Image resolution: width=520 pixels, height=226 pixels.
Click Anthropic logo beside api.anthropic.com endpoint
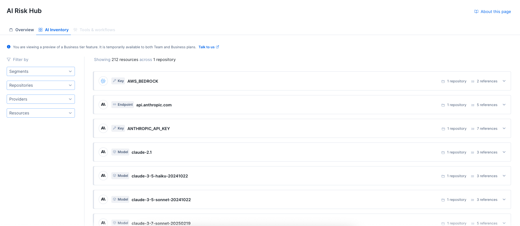(103, 105)
